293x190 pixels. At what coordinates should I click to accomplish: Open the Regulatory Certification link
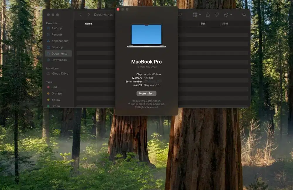(146, 101)
